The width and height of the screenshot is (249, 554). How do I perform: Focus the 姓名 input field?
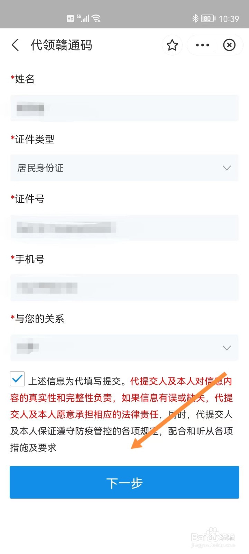[x=124, y=108]
